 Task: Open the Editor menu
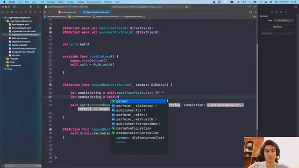61,2
